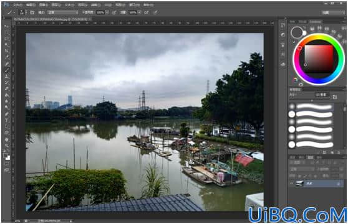Open the painting Mode dropdown

coord(63,12)
